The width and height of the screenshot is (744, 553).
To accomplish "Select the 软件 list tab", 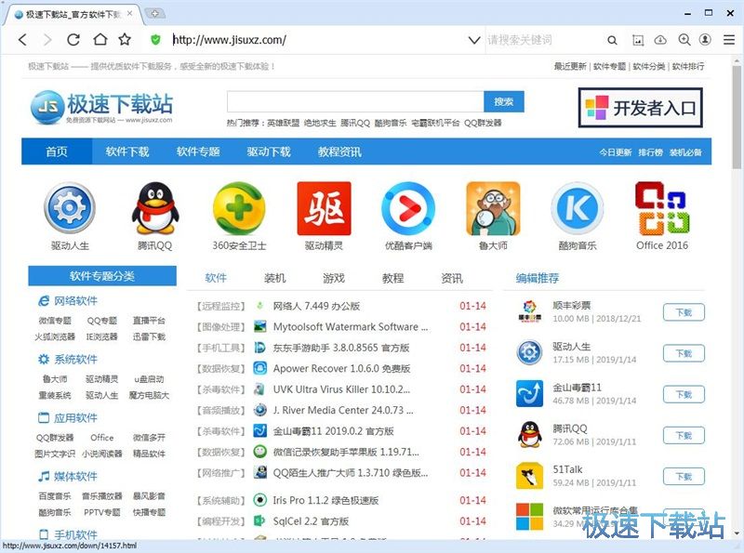I will 216,278.
